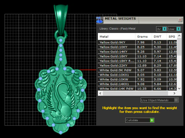Viewport: 185px width, 138px height.
Task: Click the Calculate button
Action: click(140, 120)
